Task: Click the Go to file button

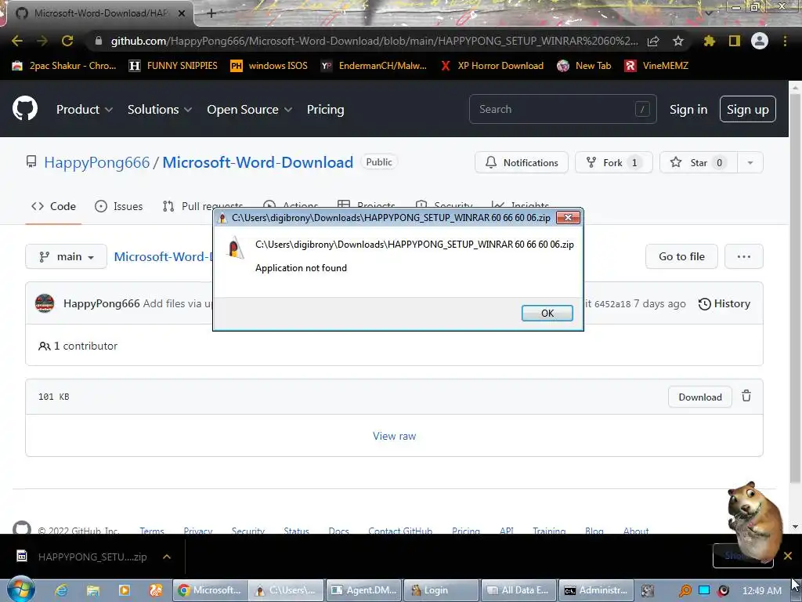Action: point(681,256)
